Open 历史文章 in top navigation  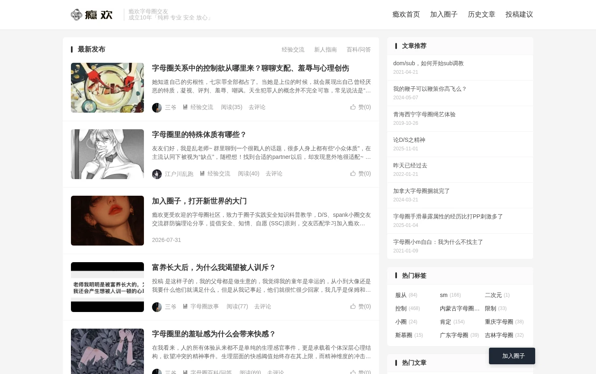pyautogui.click(x=481, y=15)
